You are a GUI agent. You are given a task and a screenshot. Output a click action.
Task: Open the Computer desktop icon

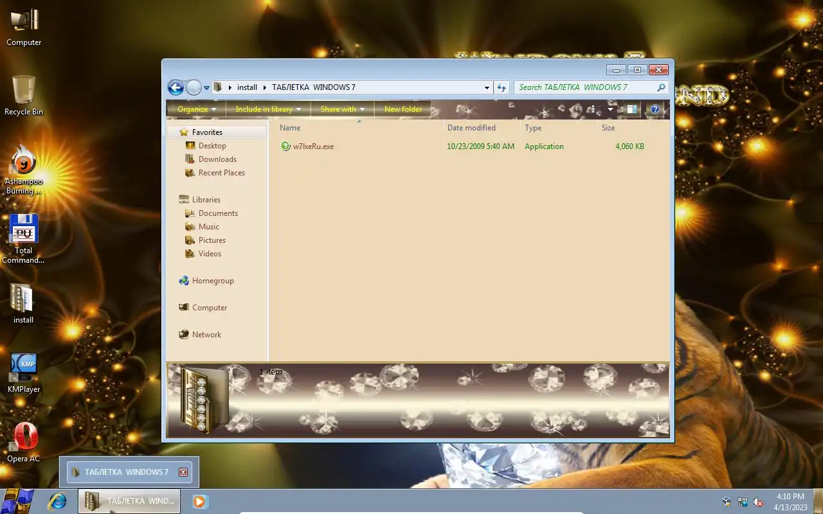point(24,27)
